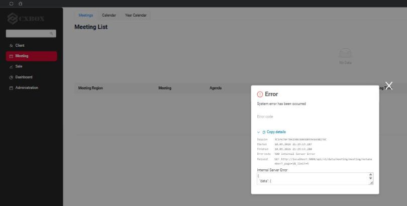Collapse the details chevron in error dialog
The height and width of the screenshot is (206, 407).
tap(259, 132)
